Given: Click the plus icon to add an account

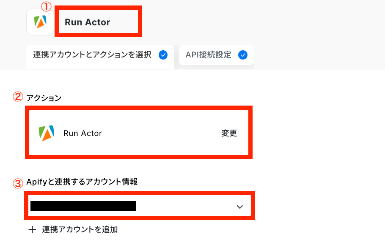Looking at the screenshot, I should click(x=32, y=230).
